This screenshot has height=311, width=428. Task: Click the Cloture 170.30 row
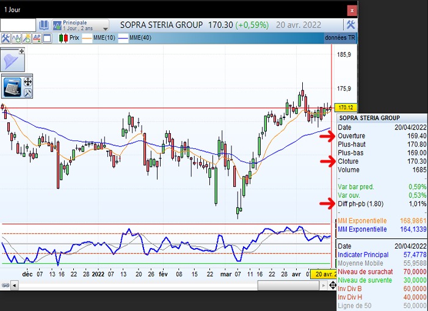pos(382,161)
